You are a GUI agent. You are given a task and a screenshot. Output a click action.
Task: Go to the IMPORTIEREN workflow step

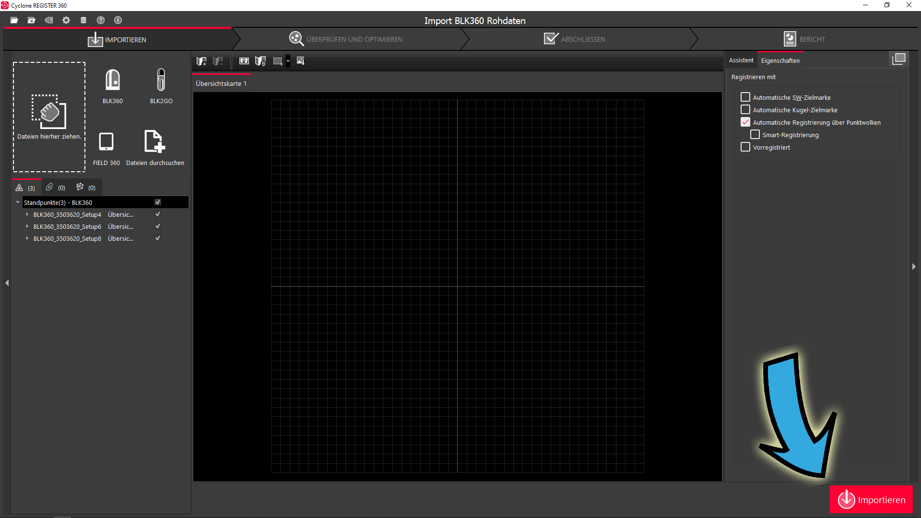[117, 39]
